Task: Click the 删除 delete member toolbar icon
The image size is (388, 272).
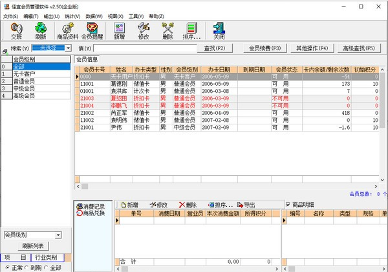Action: (x=167, y=30)
